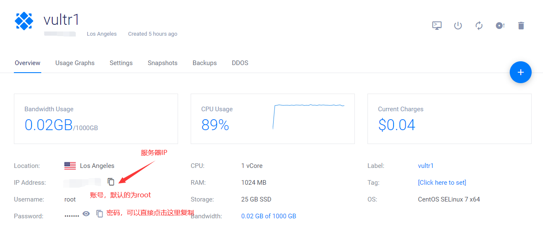Screen dimensions: 543x233
Task: Click the CPU usage line graph
Action: point(309,116)
